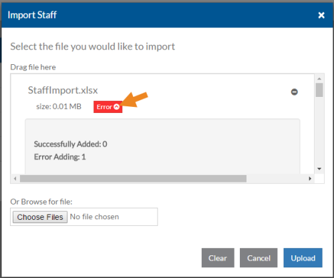The width and height of the screenshot is (334, 278).
Task: Click the vertical scrollbar up arrow
Action: tap(319, 79)
